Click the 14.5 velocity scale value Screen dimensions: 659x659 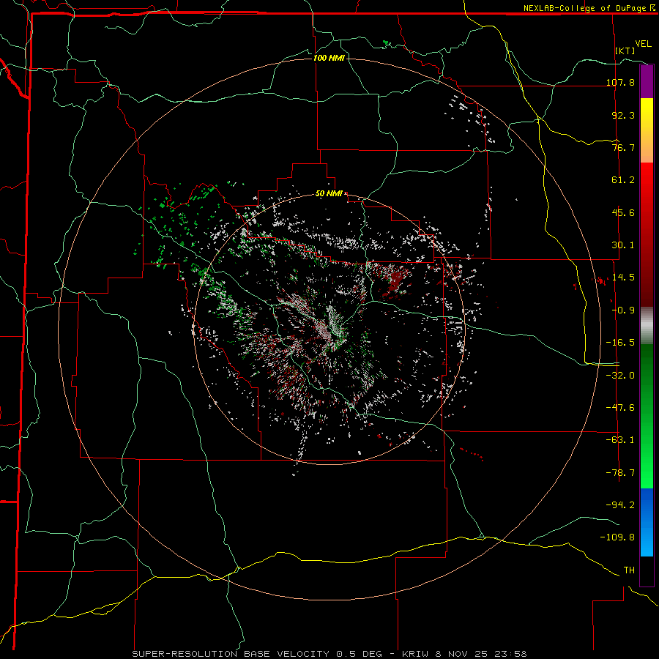click(x=623, y=278)
